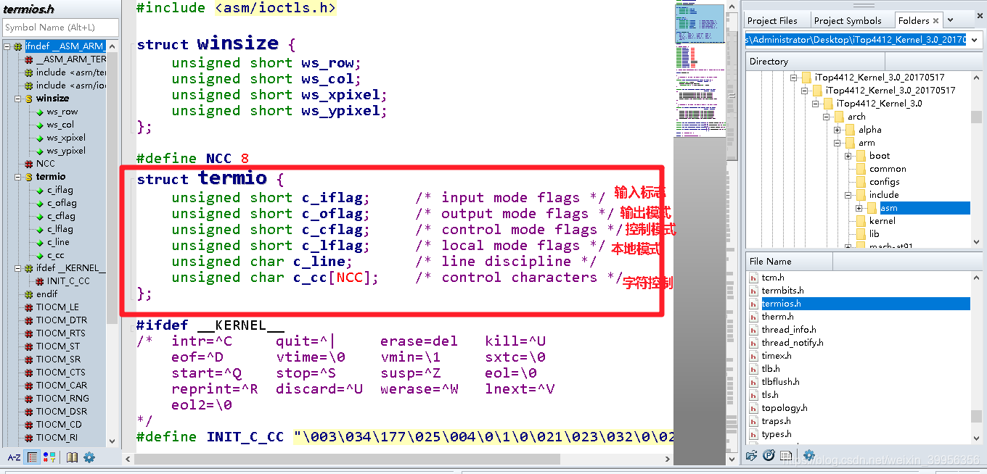Open the folder path dropdown
The width and height of the screenshot is (987, 474).
pos(975,40)
